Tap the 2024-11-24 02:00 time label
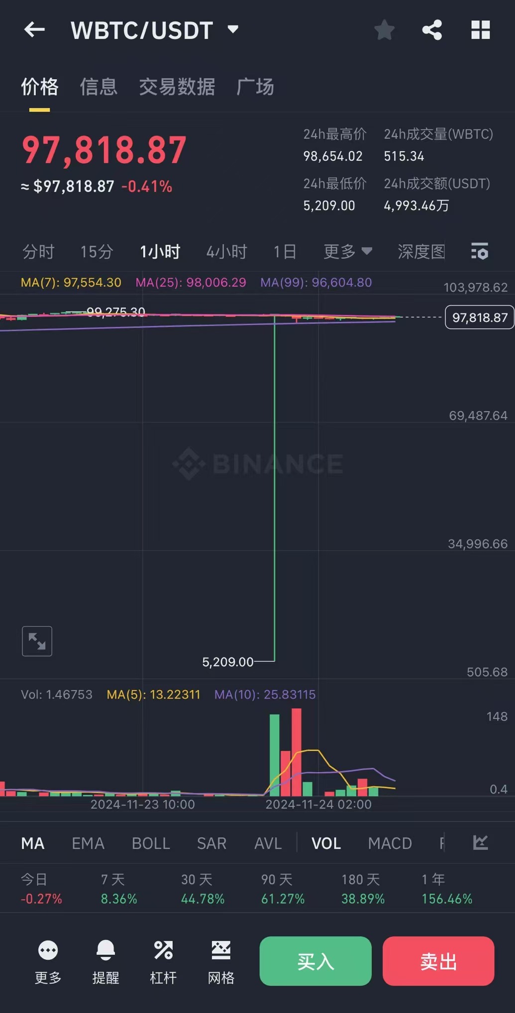The height and width of the screenshot is (1013, 515). pos(318,804)
